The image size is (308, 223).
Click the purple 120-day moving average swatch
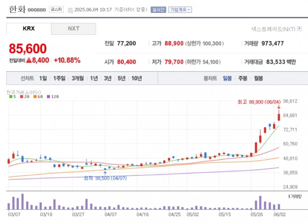[x=49, y=96]
